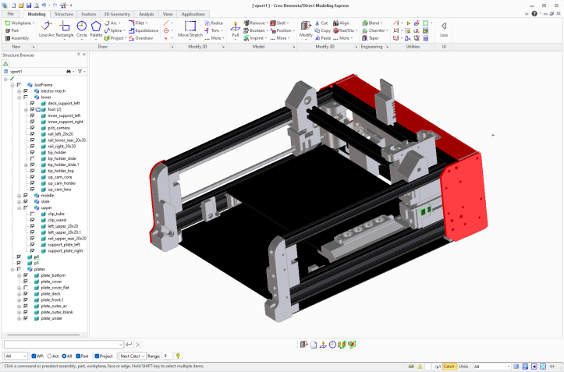Toggle visibility checkbox for deck_support_left
This screenshot has height=372, width=564.
(x=32, y=103)
